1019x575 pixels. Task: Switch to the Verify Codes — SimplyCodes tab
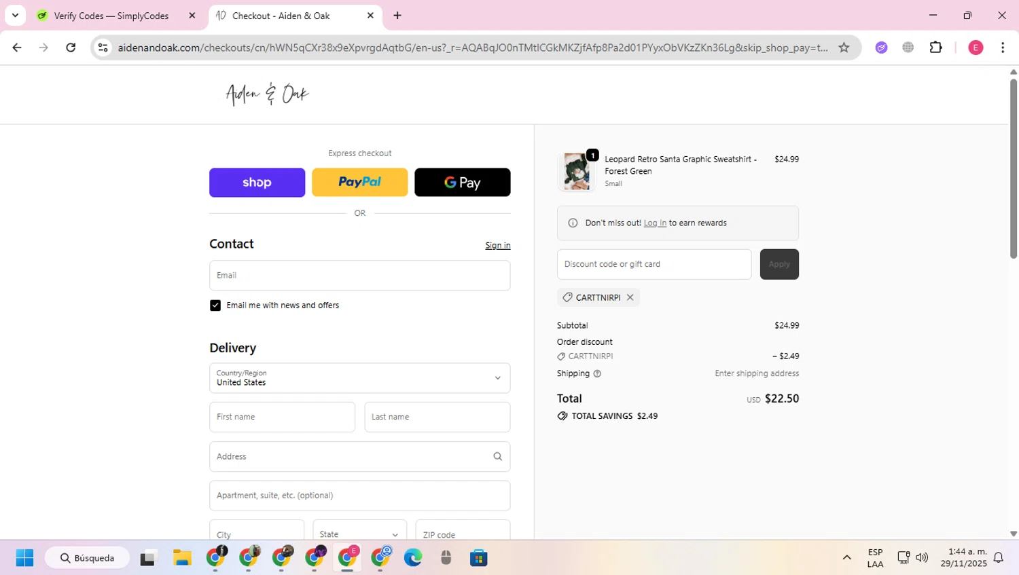pos(111,16)
